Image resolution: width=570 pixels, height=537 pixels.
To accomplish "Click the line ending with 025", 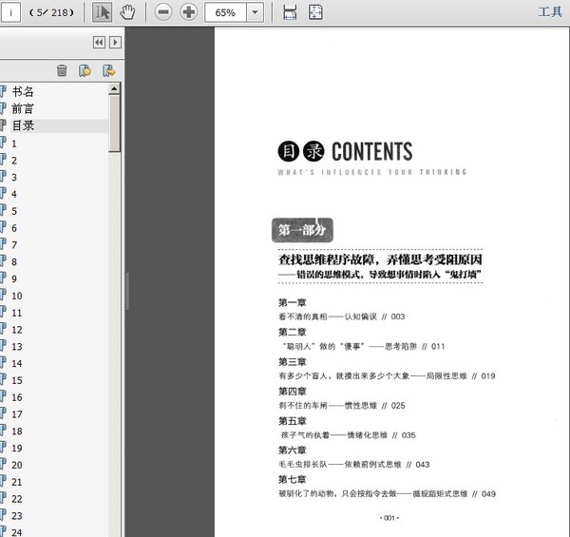I will click(342, 406).
